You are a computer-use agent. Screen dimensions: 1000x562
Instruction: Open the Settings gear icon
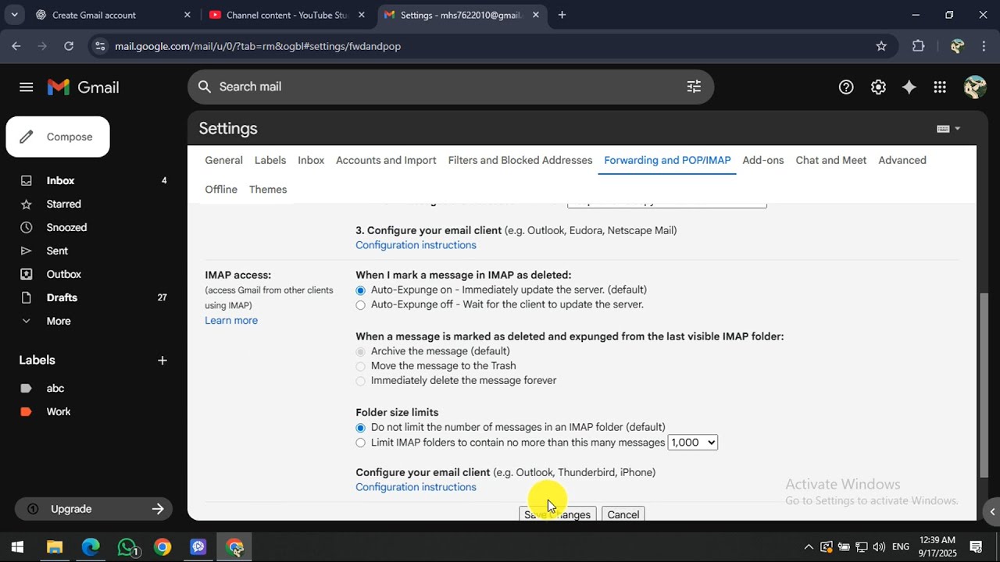pos(878,87)
